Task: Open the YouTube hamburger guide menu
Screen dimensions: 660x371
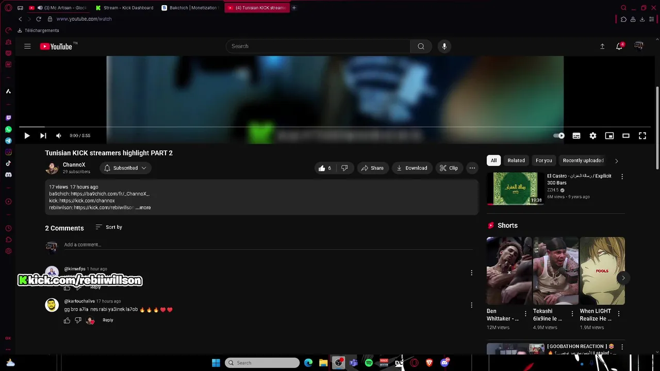Action: [x=27, y=46]
